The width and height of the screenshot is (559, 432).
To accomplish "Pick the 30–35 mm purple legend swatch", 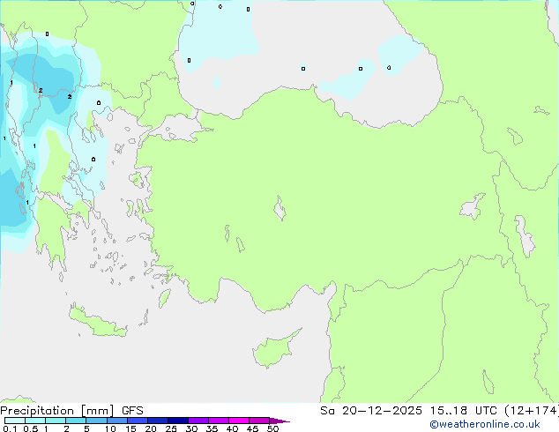I will 198,421.
